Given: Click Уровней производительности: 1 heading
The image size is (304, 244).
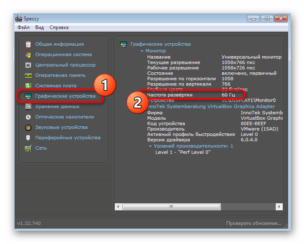Looking at the screenshot, I should (193, 146).
